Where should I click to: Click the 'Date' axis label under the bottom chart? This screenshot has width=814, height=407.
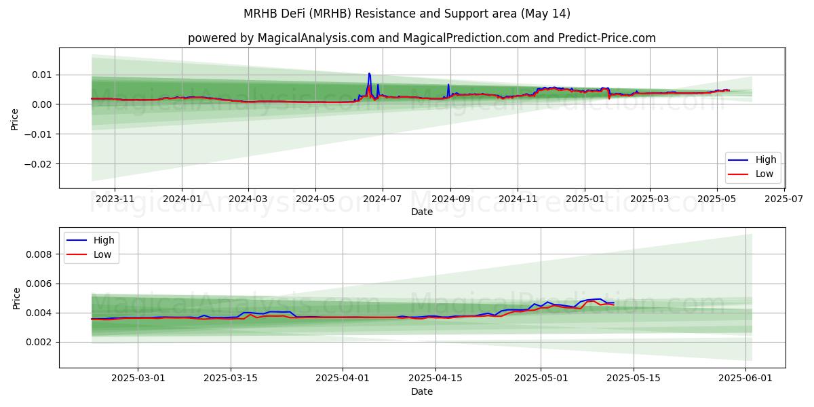tap(422, 392)
